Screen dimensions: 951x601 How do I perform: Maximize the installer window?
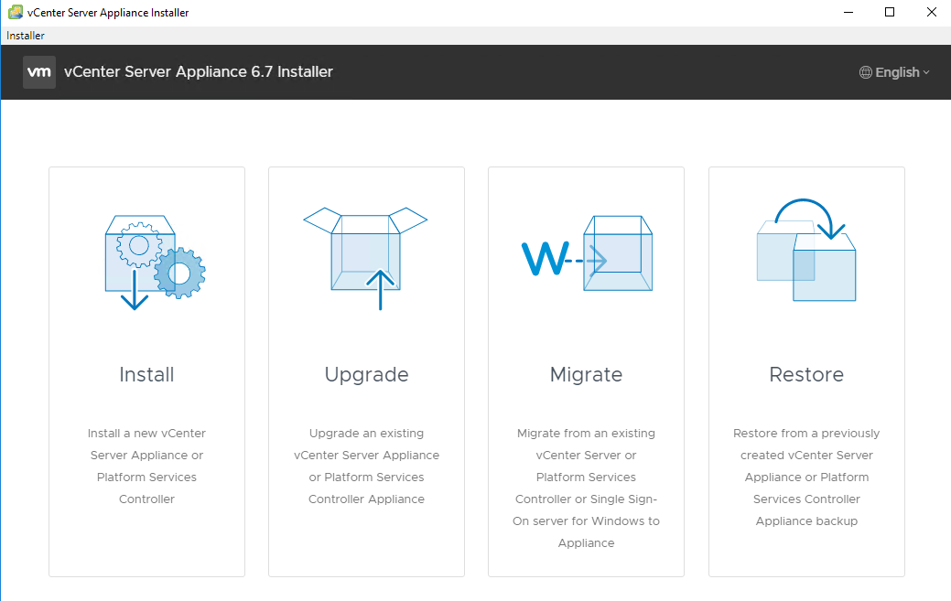(890, 12)
